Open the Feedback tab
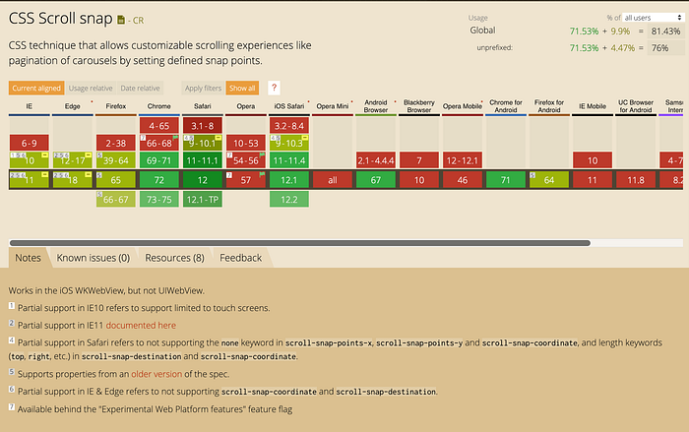689x432 pixels. pos(241,258)
